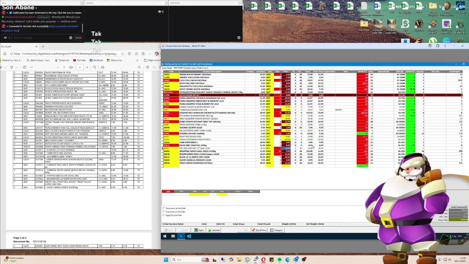469x264 pixels.
Task: Open the Victoria 3 desktop shortcut
Action: (x=419, y=26)
